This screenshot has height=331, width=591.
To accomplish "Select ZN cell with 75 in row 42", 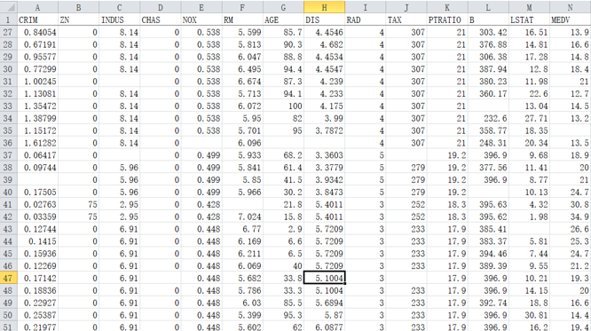I will [78, 217].
